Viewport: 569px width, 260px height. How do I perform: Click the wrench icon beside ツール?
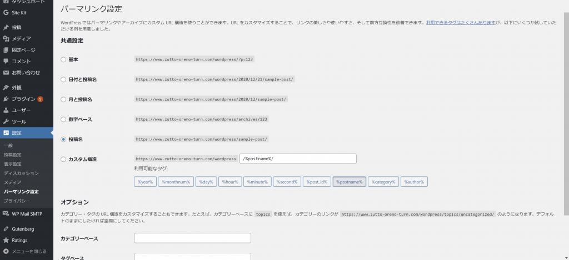click(6, 121)
